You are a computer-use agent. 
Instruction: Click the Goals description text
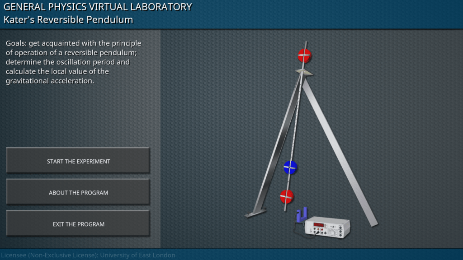click(x=74, y=62)
